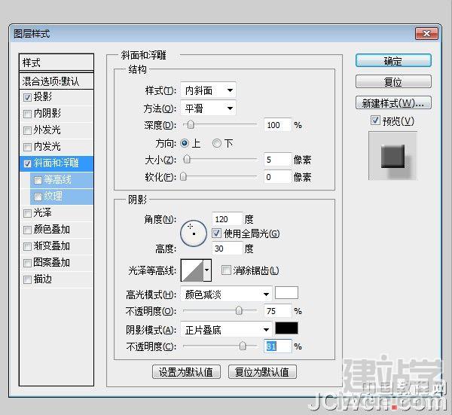Tick the 外发光 outer glow checkbox
This screenshot has height=415, width=452.
tap(27, 130)
